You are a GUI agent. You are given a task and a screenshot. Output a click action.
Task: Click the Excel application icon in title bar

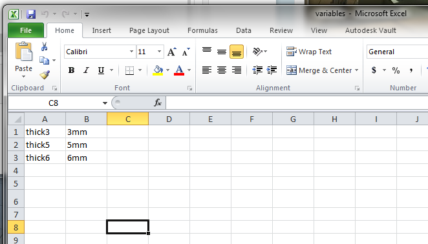pos(14,14)
